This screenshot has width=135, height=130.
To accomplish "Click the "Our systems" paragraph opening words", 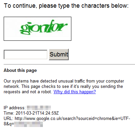I will 16,81.
